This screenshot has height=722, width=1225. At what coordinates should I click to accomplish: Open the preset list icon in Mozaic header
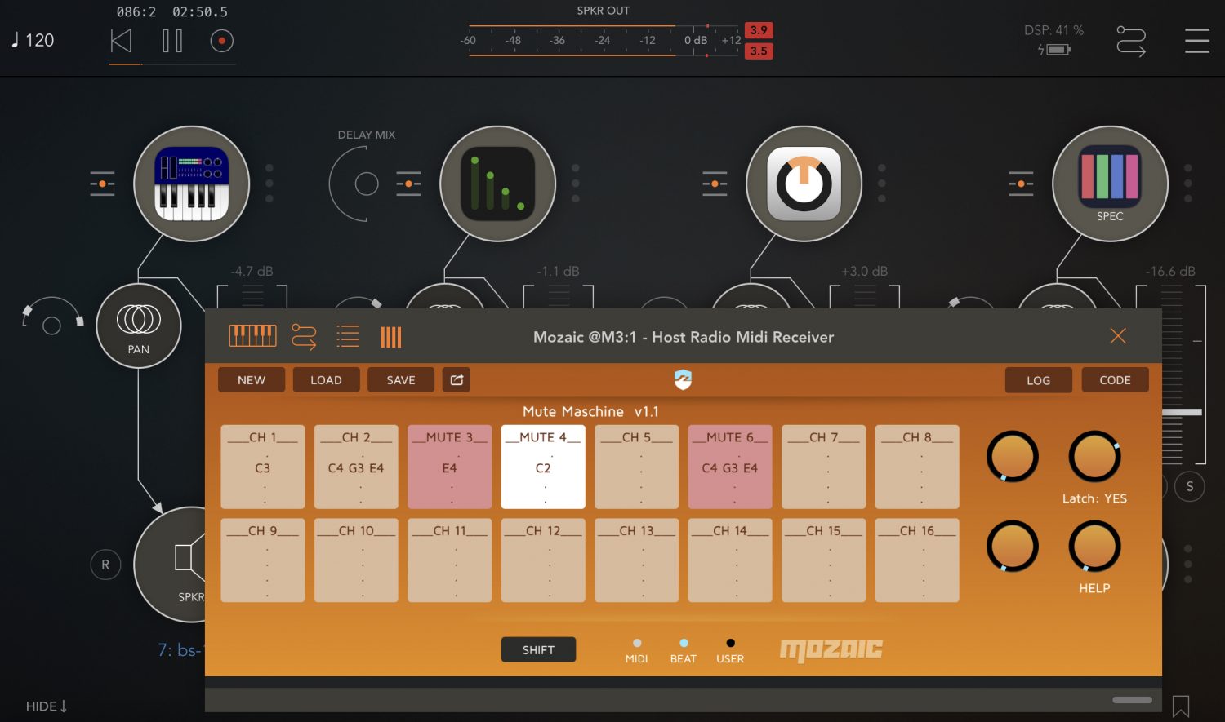348,336
